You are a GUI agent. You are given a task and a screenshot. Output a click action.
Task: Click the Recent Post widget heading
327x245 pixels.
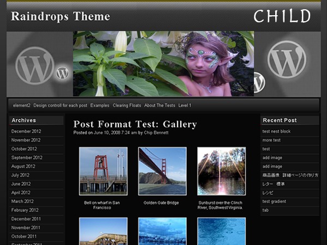point(280,120)
